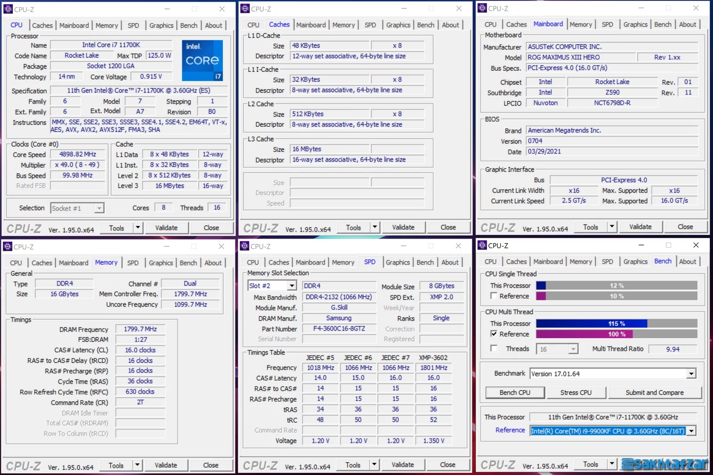Image resolution: width=713 pixels, height=475 pixels.
Task: Click the CPU-Z title icon in Memory window
Action: 8,247
